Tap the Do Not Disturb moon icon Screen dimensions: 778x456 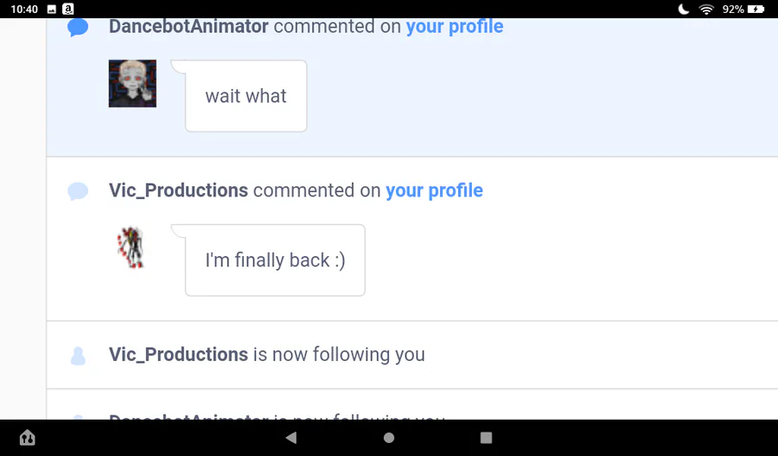(684, 9)
